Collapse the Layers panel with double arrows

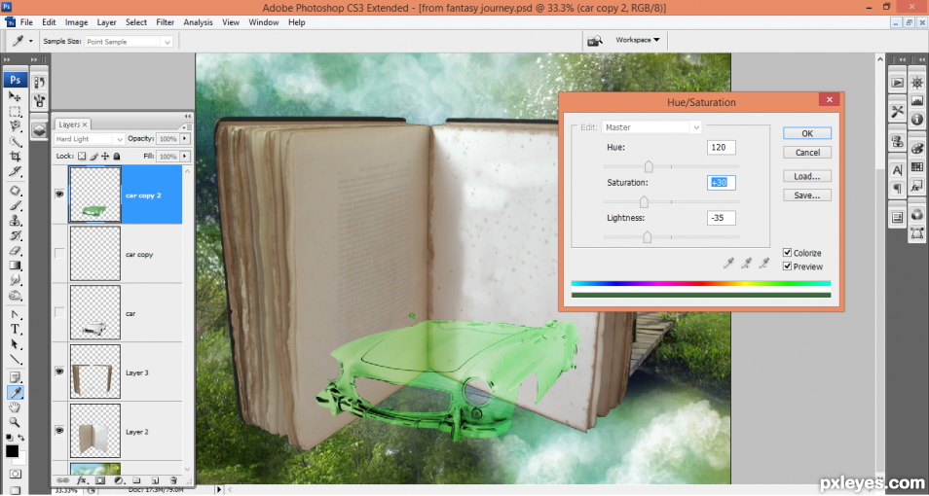[188, 116]
